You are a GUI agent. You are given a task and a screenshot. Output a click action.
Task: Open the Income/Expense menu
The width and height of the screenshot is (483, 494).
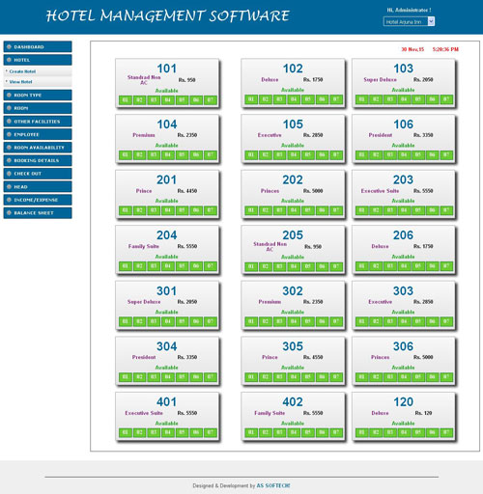click(x=38, y=200)
